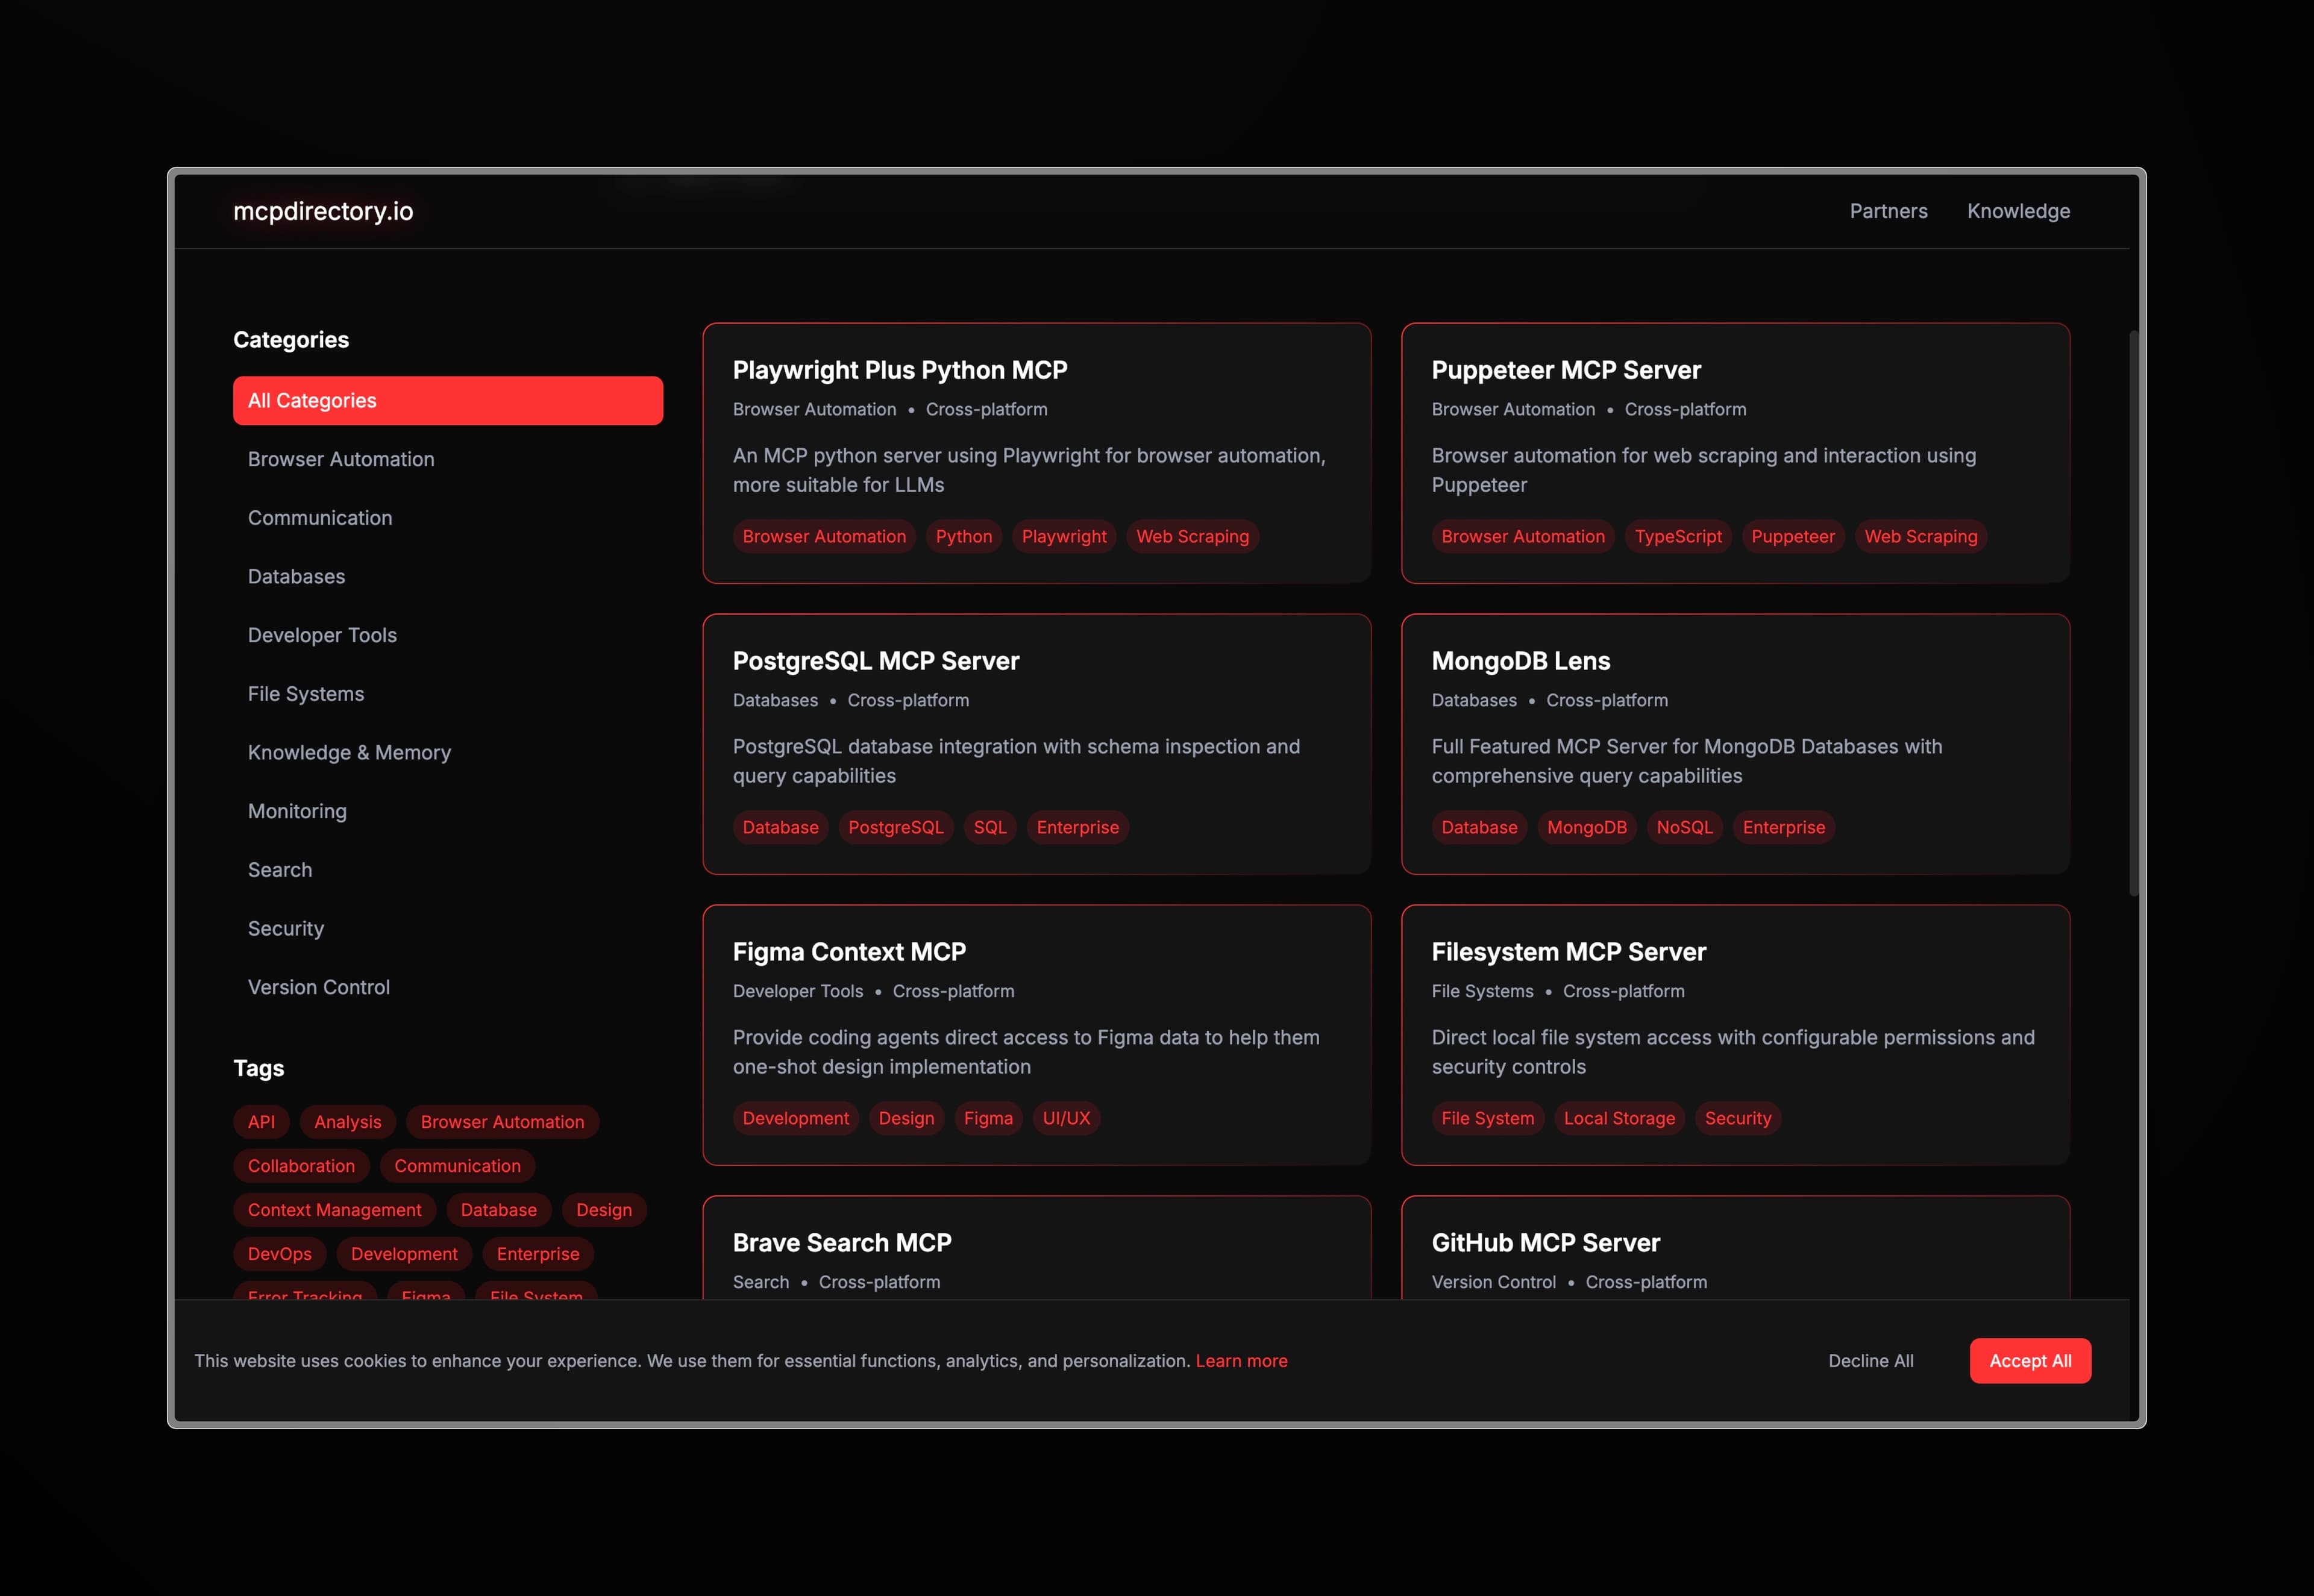Click Web Scraping tag on Playwright Plus card
The height and width of the screenshot is (1596, 2314).
[1192, 537]
